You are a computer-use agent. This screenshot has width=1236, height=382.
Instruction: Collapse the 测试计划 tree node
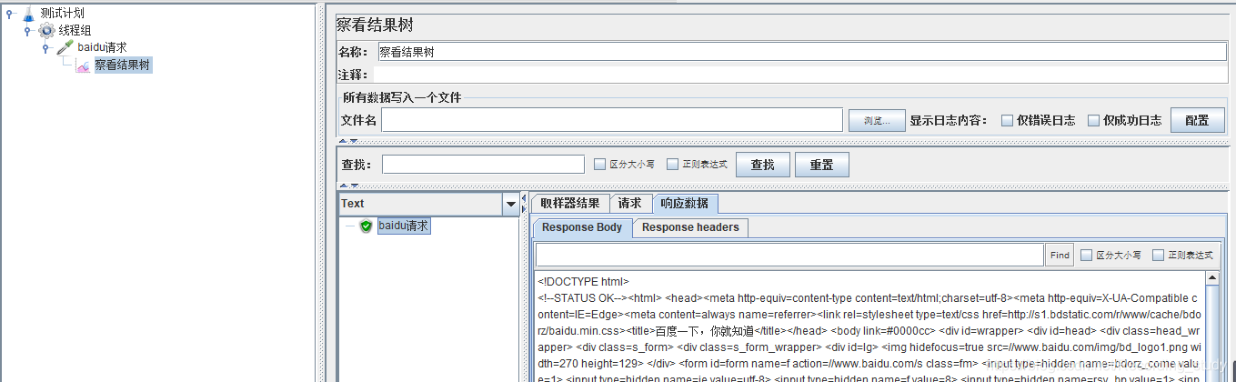pyautogui.click(x=9, y=14)
